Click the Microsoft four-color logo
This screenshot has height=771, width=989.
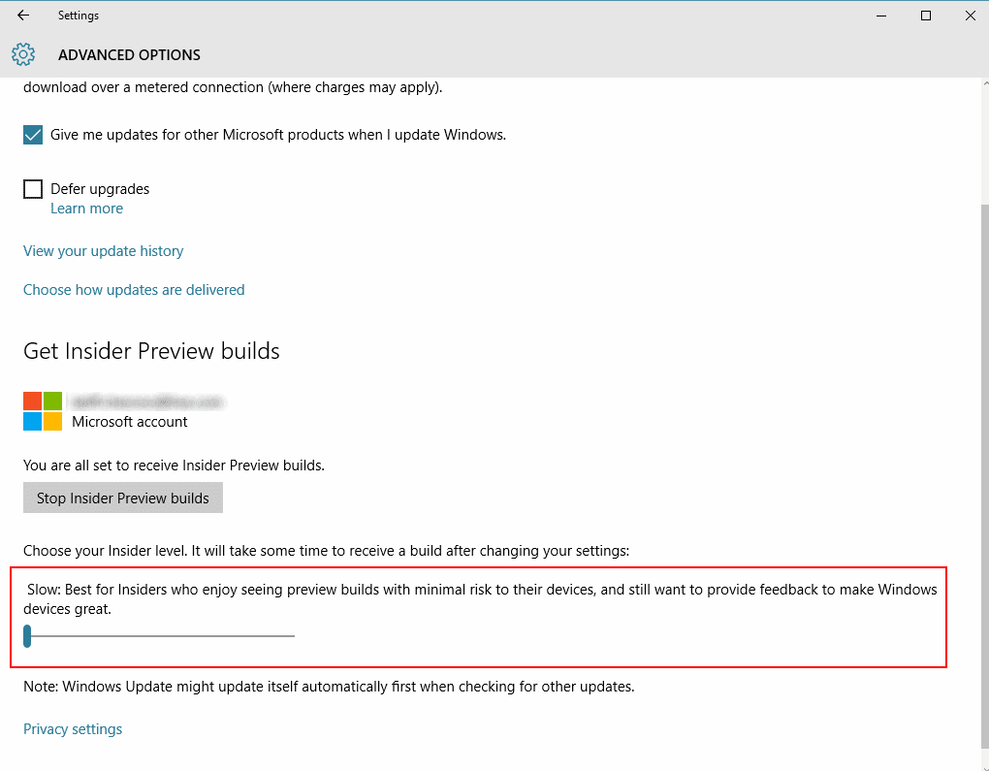coord(43,411)
